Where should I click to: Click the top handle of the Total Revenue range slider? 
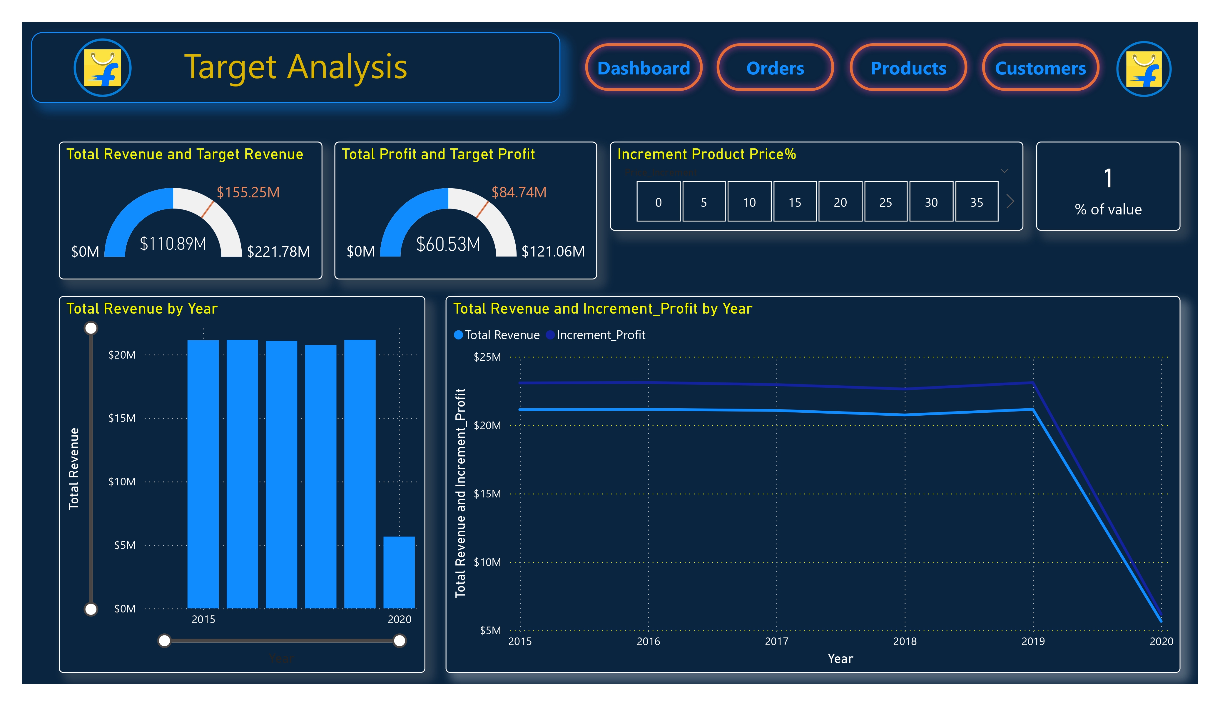click(91, 328)
